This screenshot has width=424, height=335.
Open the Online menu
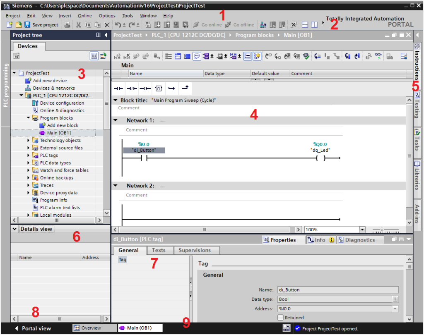tap(85, 16)
